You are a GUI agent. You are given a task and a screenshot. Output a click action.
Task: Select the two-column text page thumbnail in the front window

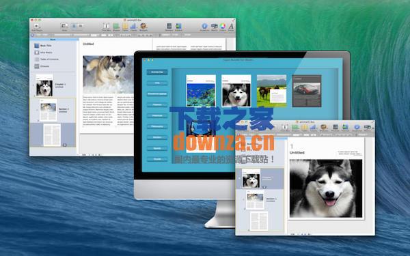(x=259, y=221)
